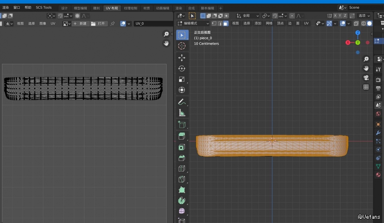
Task: Activate the Annotate pencil tool
Action: pos(182,102)
